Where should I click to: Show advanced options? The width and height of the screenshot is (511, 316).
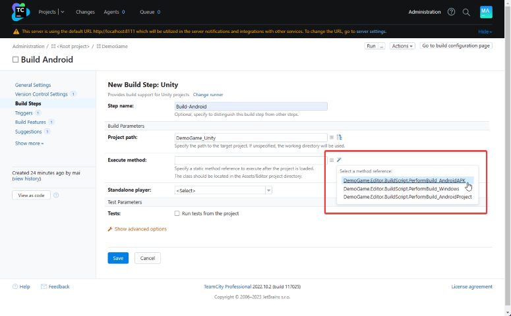click(140, 229)
